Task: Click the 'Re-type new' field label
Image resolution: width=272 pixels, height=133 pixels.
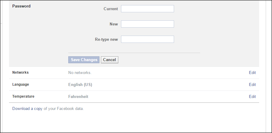Action: click(106, 39)
